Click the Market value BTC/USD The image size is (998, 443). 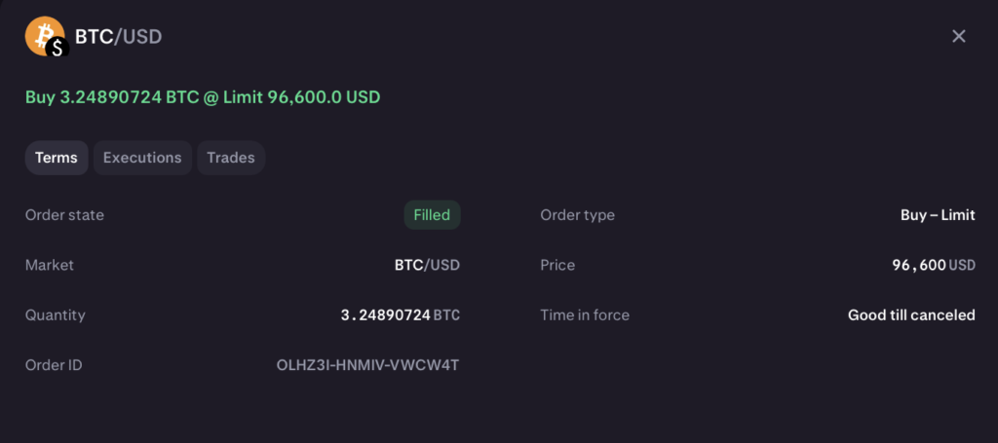click(x=427, y=265)
